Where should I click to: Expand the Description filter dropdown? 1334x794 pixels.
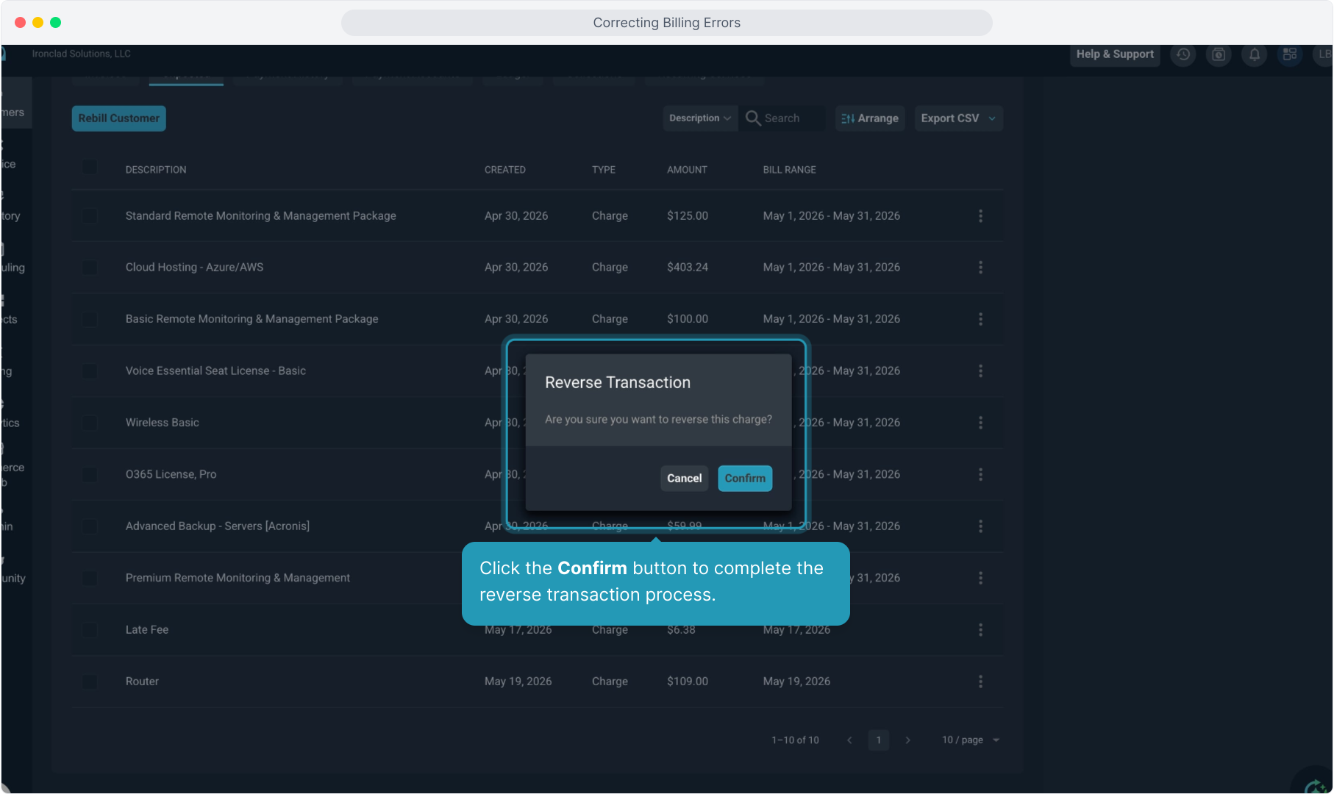[x=700, y=118]
